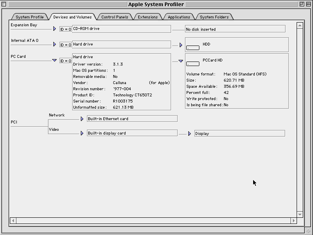
Task: Open the Extensions tab
Action: click(x=148, y=17)
